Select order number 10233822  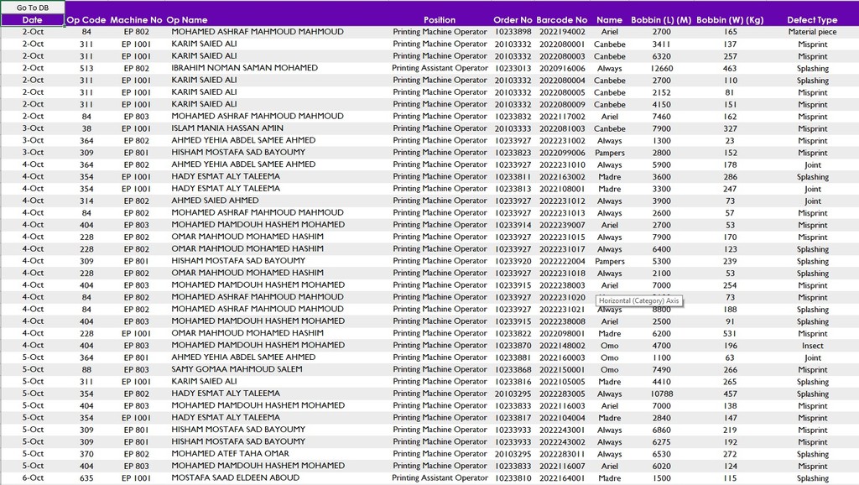coord(513,333)
